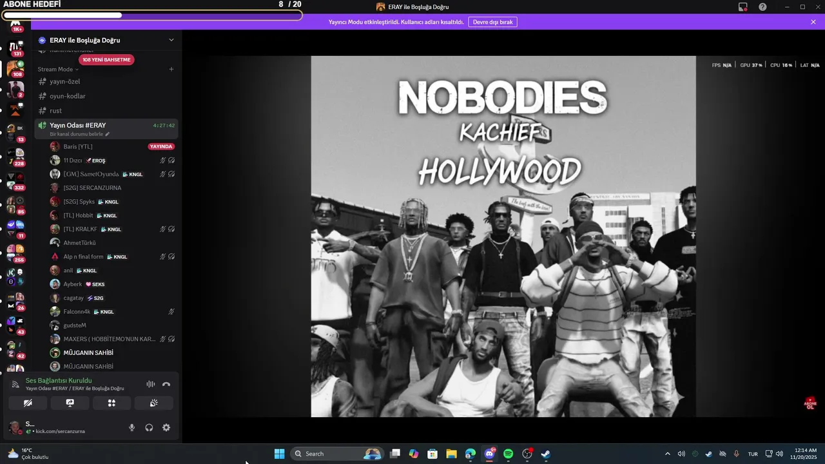This screenshot has width=825, height=464.
Task: Dismiss the streamer mode banner with the X
Action: tap(813, 22)
